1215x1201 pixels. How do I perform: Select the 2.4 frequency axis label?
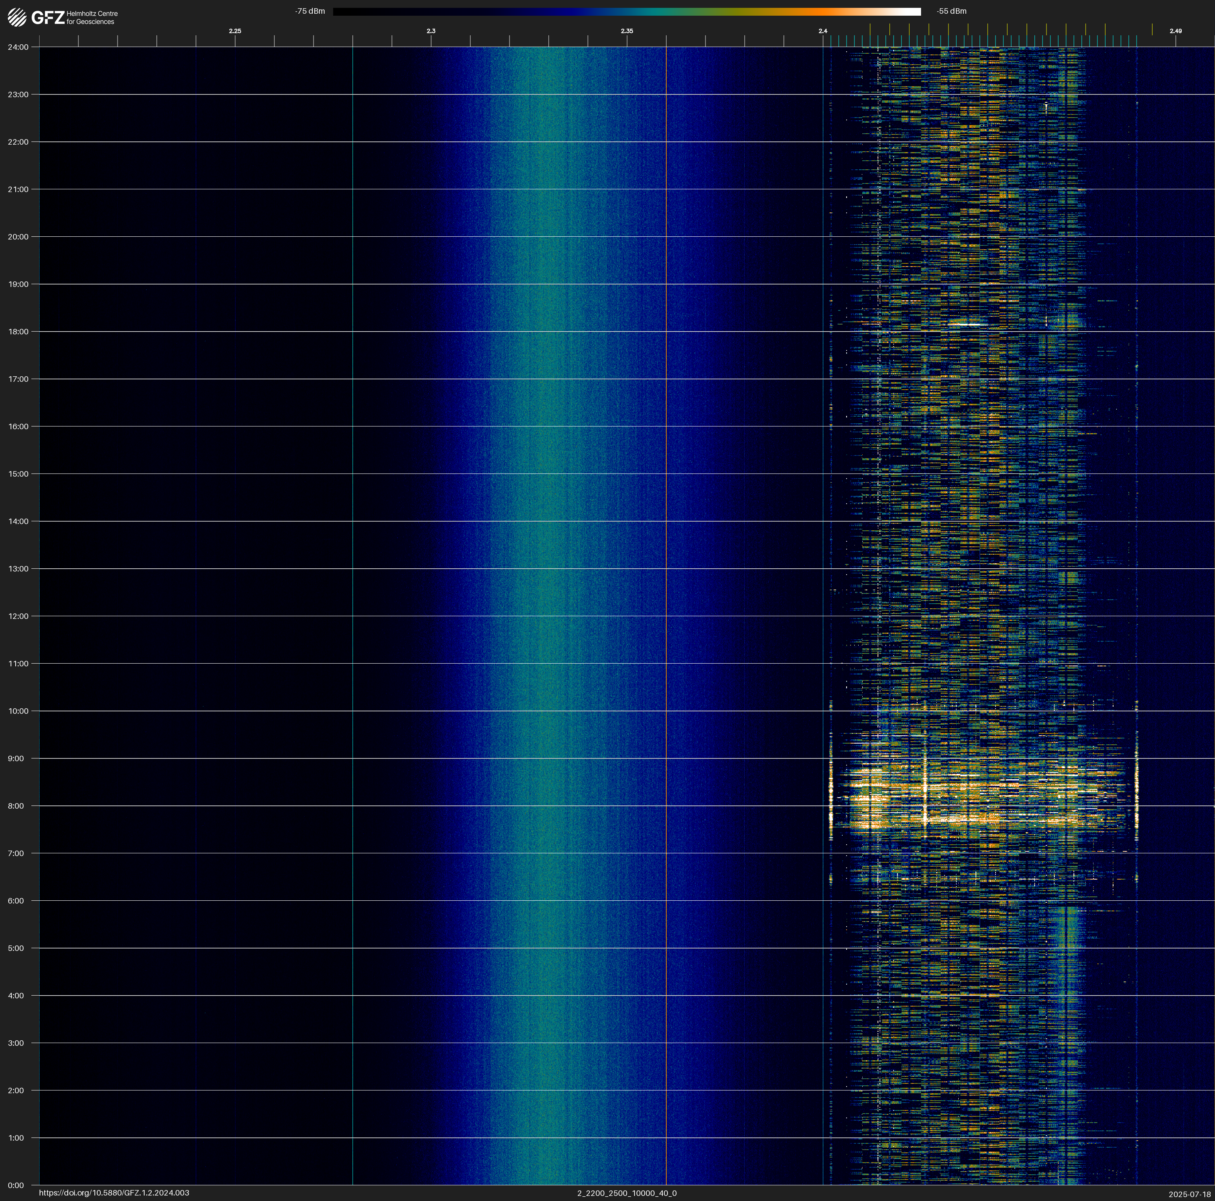(x=823, y=31)
